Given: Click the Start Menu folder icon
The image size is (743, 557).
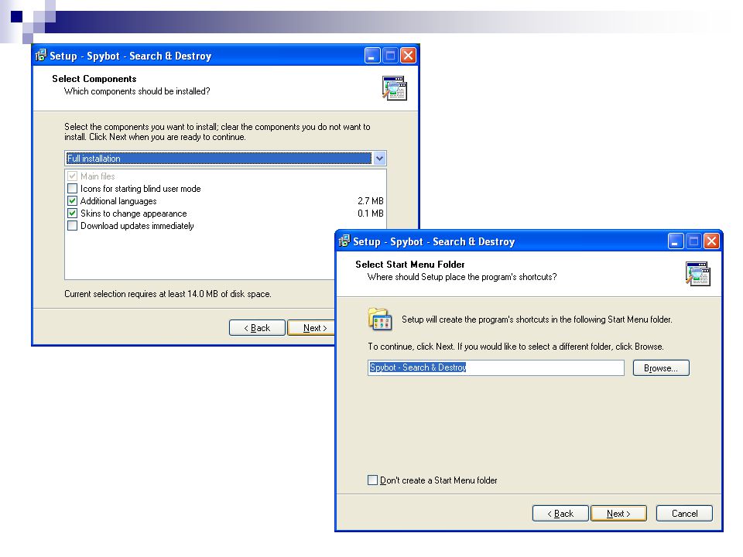Looking at the screenshot, I should (x=379, y=319).
